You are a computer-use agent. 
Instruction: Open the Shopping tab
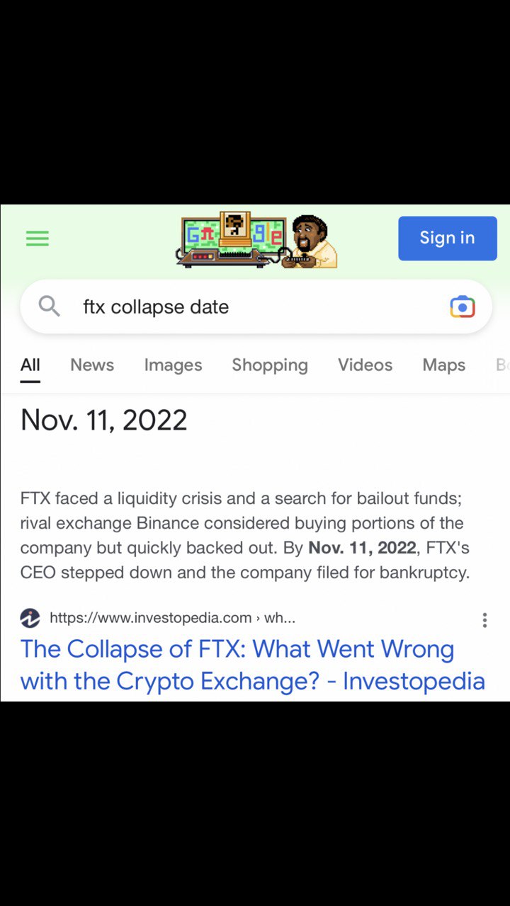point(270,365)
